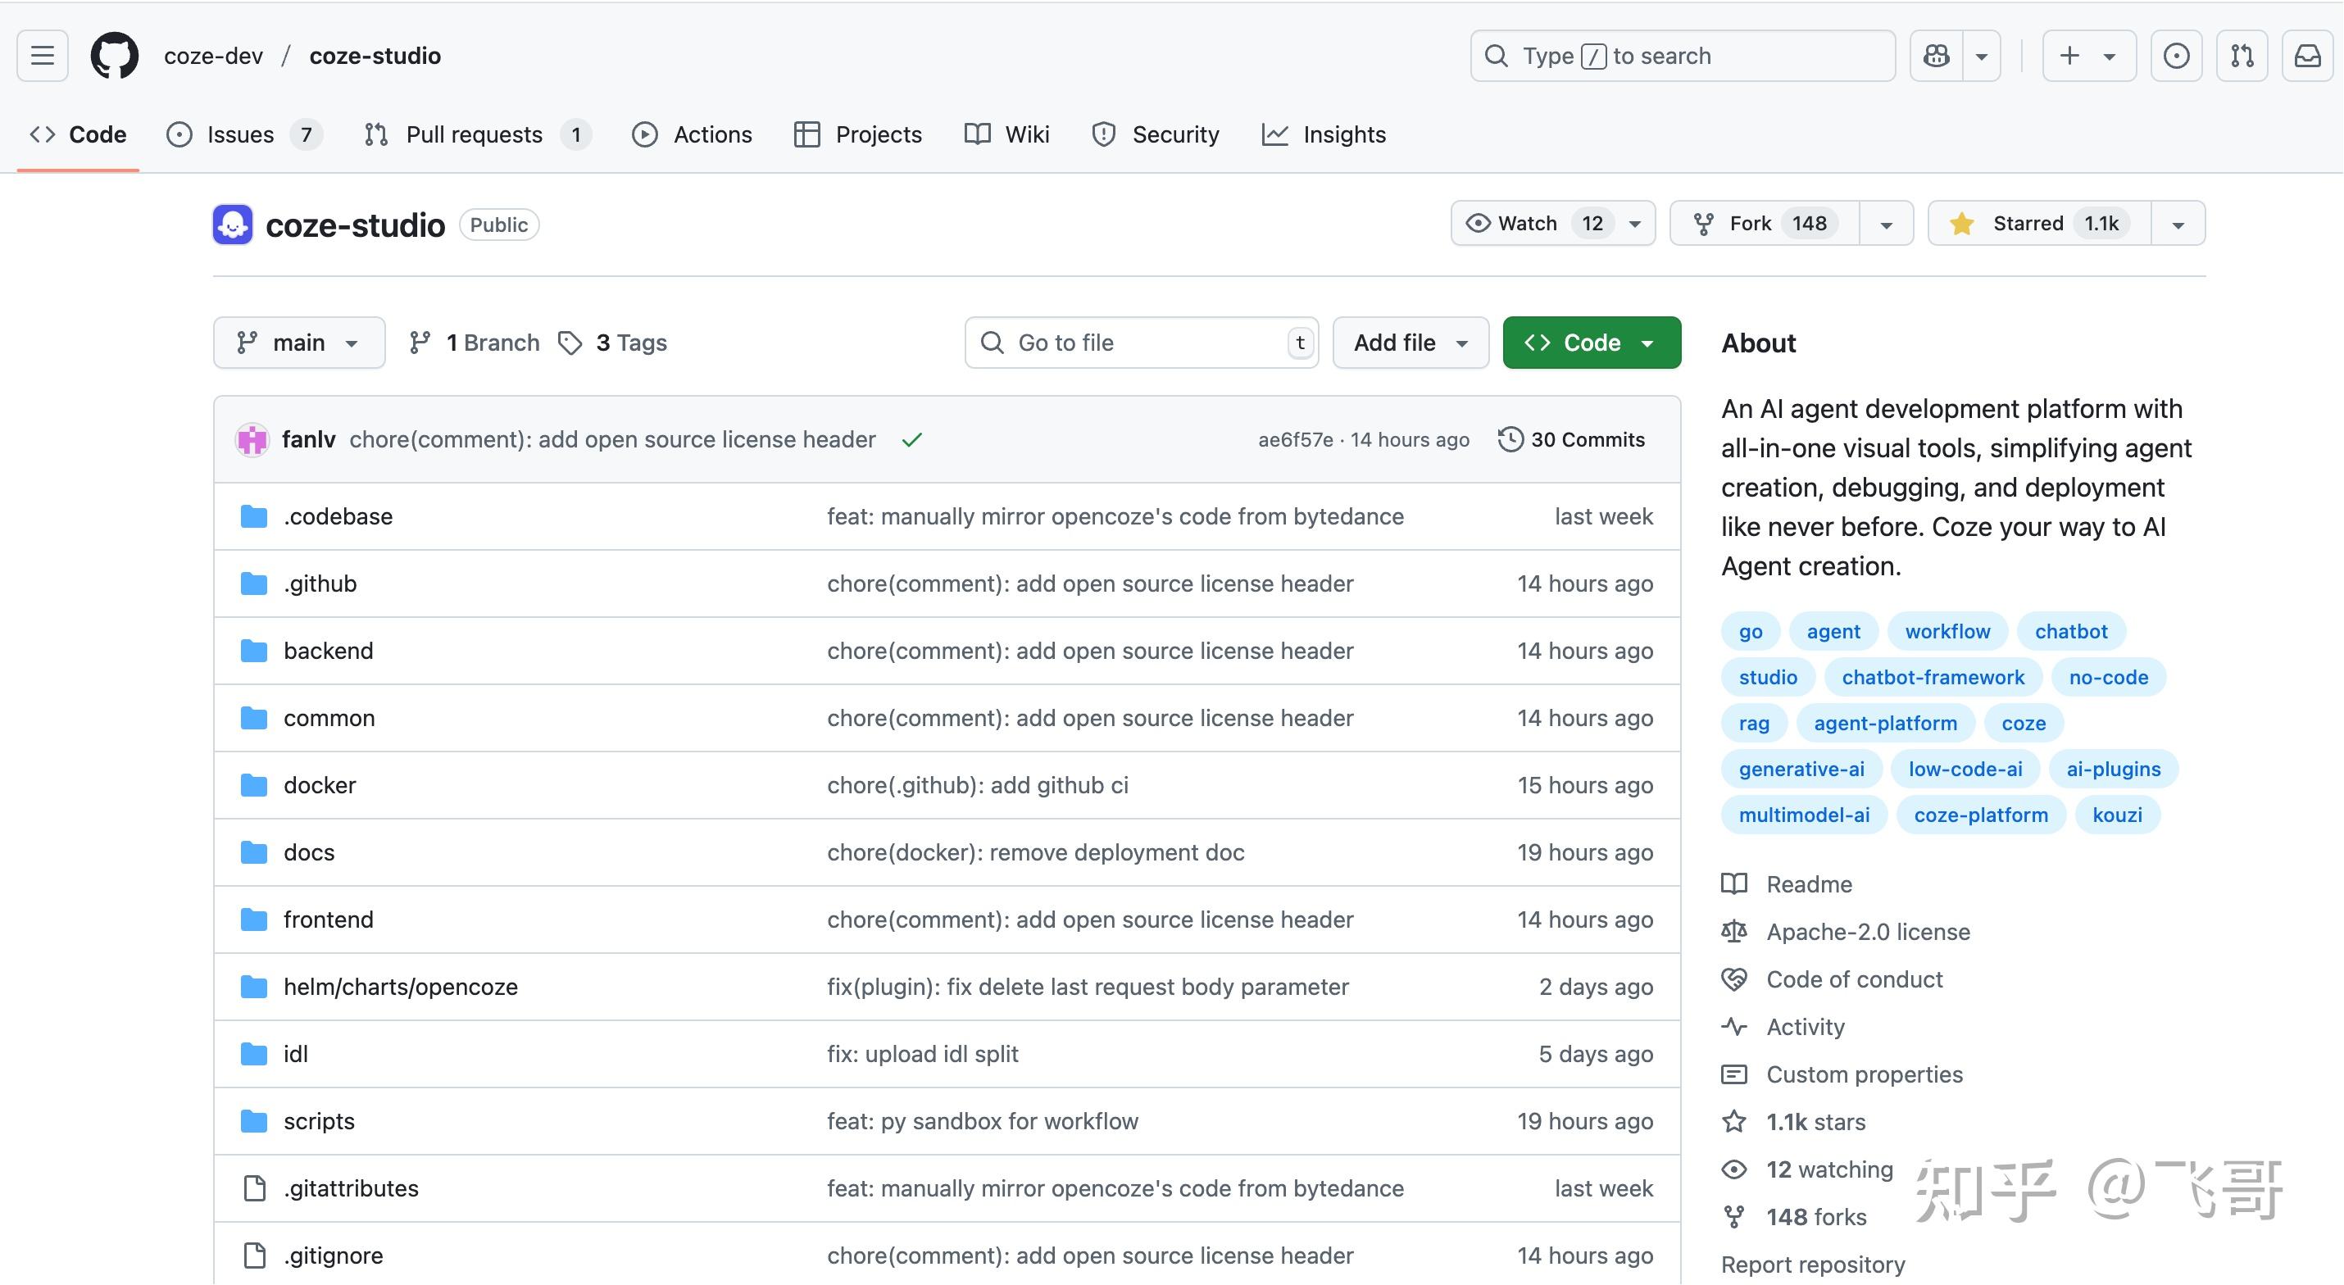
Task: Open the notifications inbox icon
Action: coord(2306,56)
